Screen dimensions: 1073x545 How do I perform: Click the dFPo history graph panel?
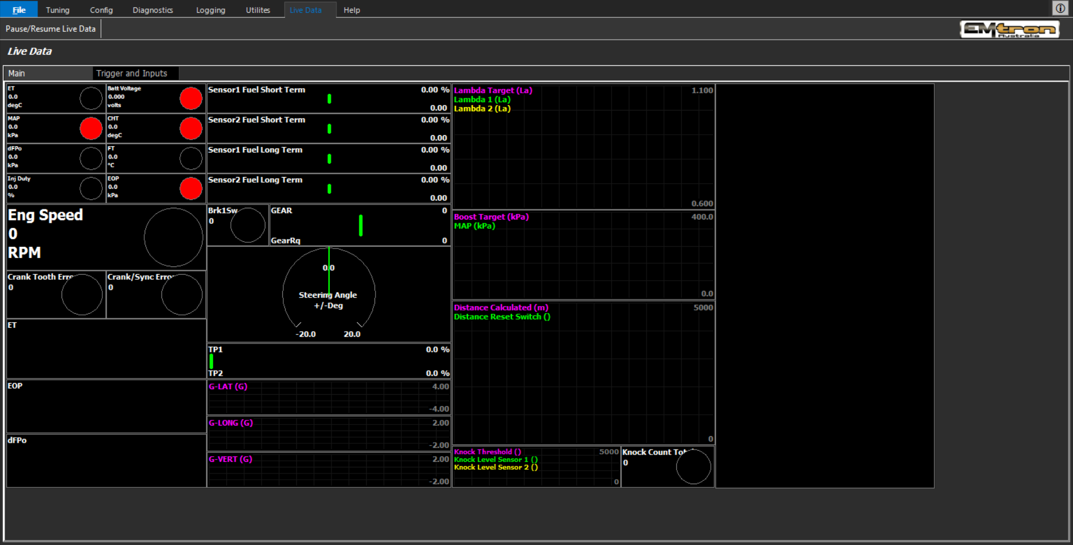106,461
